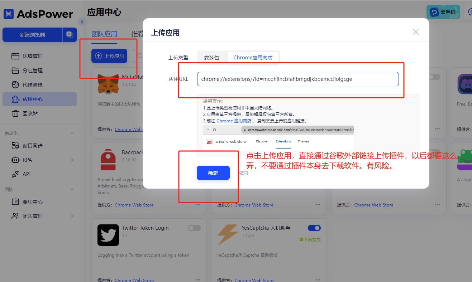This screenshot has width=472, height=282.
Task: Expand the RPA submenu
Action: pos(72,160)
